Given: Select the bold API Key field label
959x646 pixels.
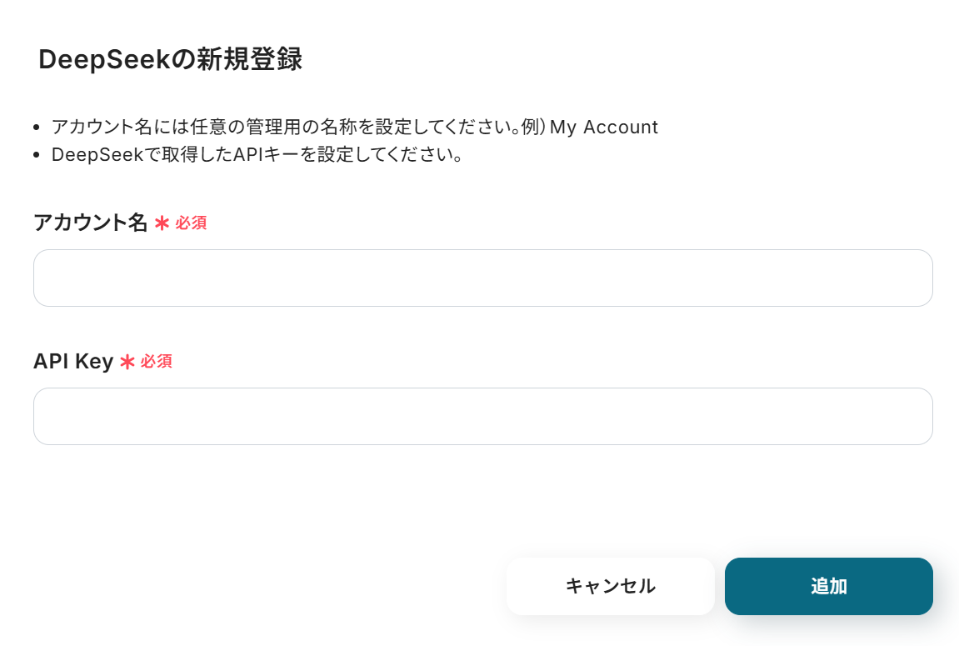Looking at the screenshot, I should click(73, 362).
